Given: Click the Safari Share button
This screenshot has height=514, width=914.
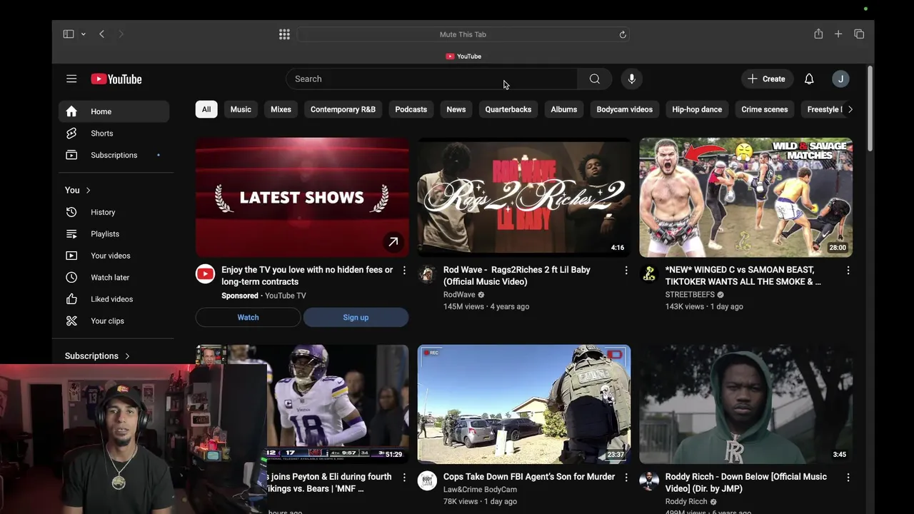Looking at the screenshot, I should (x=818, y=34).
